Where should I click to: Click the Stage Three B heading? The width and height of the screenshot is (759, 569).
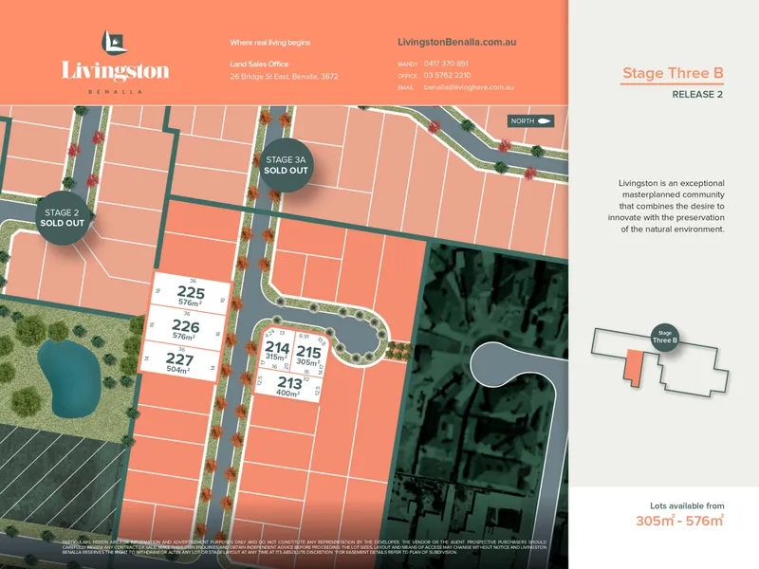[x=673, y=73]
